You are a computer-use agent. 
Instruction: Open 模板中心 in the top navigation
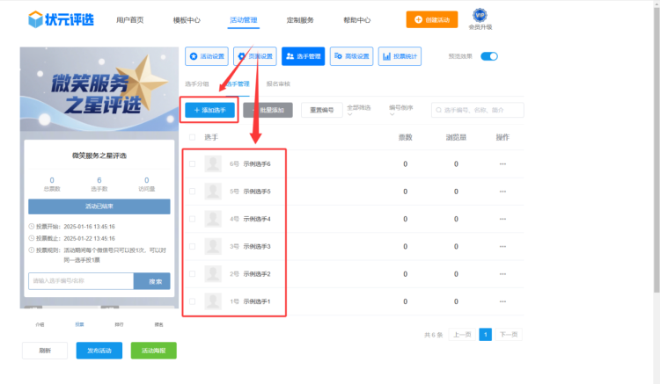186,19
